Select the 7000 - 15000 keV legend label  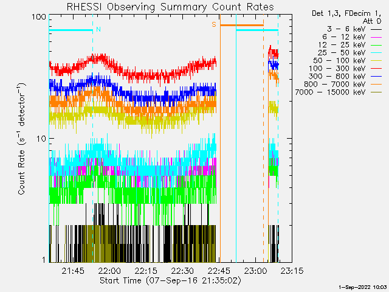coord(330,92)
